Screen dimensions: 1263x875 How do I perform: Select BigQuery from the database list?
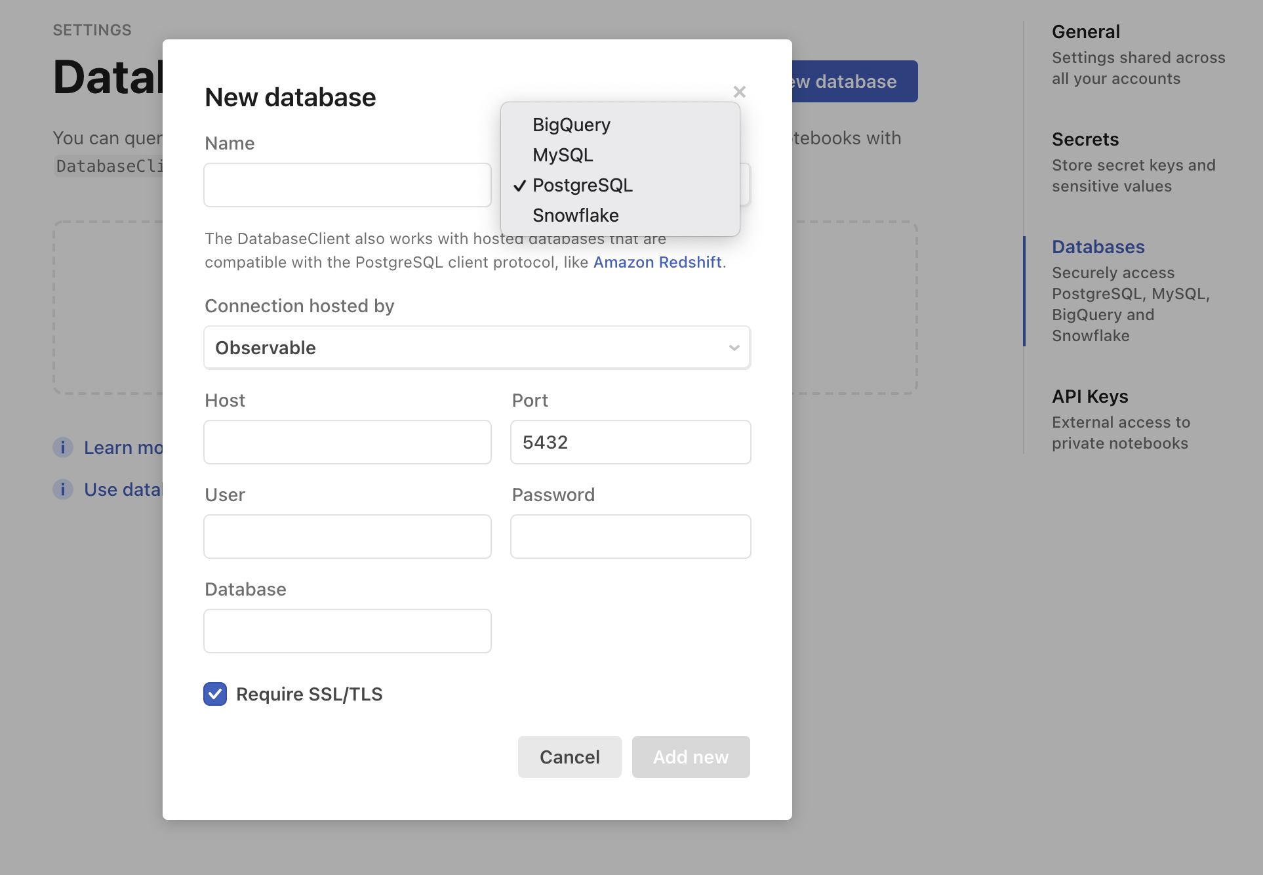pos(571,125)
